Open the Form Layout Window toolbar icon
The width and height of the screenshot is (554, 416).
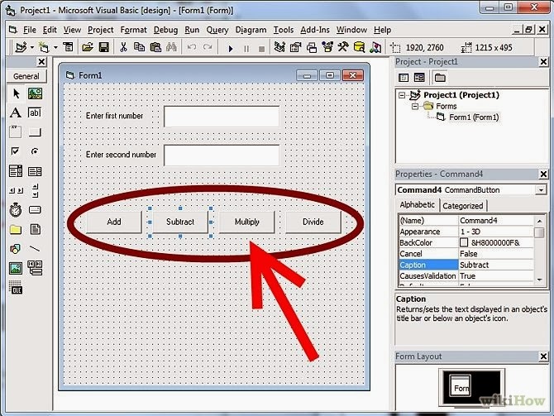312,47
